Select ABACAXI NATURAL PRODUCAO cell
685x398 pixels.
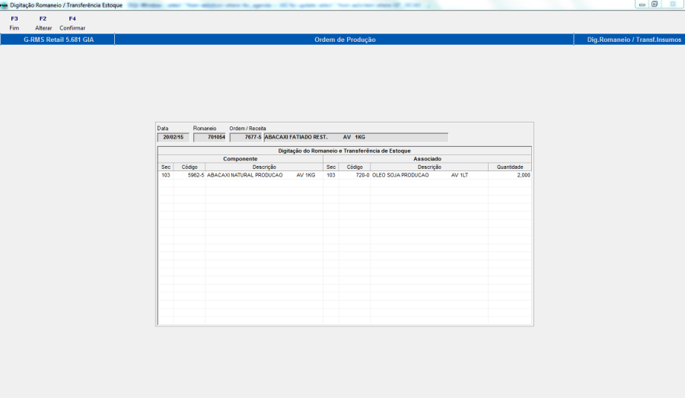[x=264, y=175]
